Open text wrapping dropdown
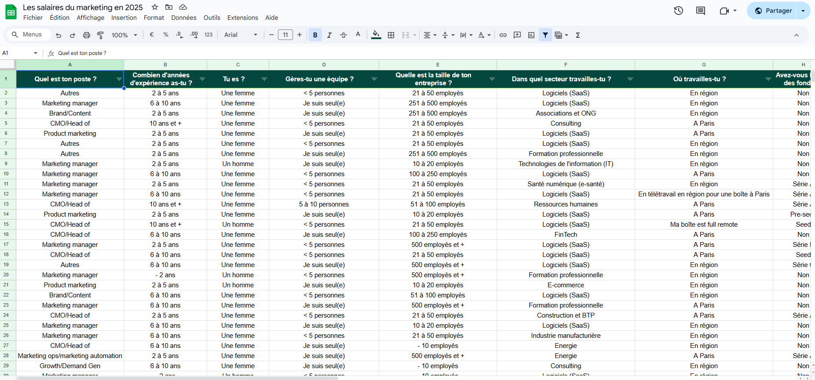This screenshot has width=815, height=380. tap(466, 35)
